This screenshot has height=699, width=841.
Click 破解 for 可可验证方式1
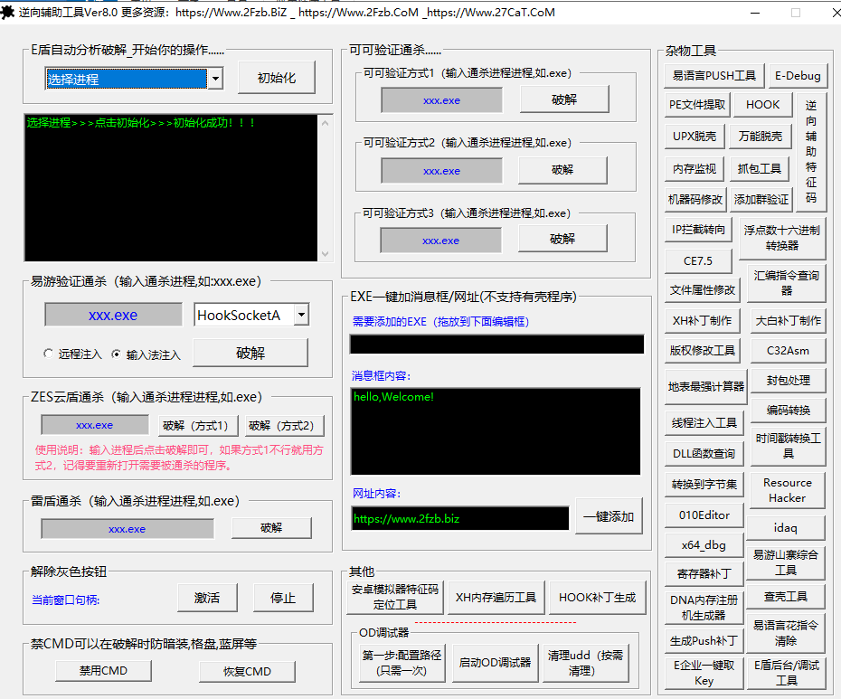tap(563, 99)
